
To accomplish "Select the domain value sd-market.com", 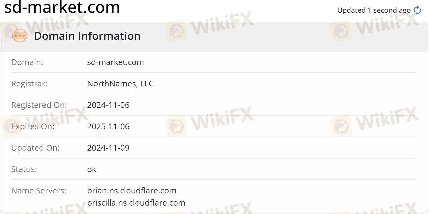I will click(116, 62).
